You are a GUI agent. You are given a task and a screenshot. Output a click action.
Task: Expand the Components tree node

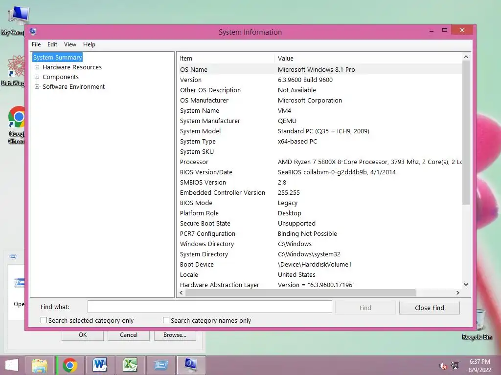37,77
